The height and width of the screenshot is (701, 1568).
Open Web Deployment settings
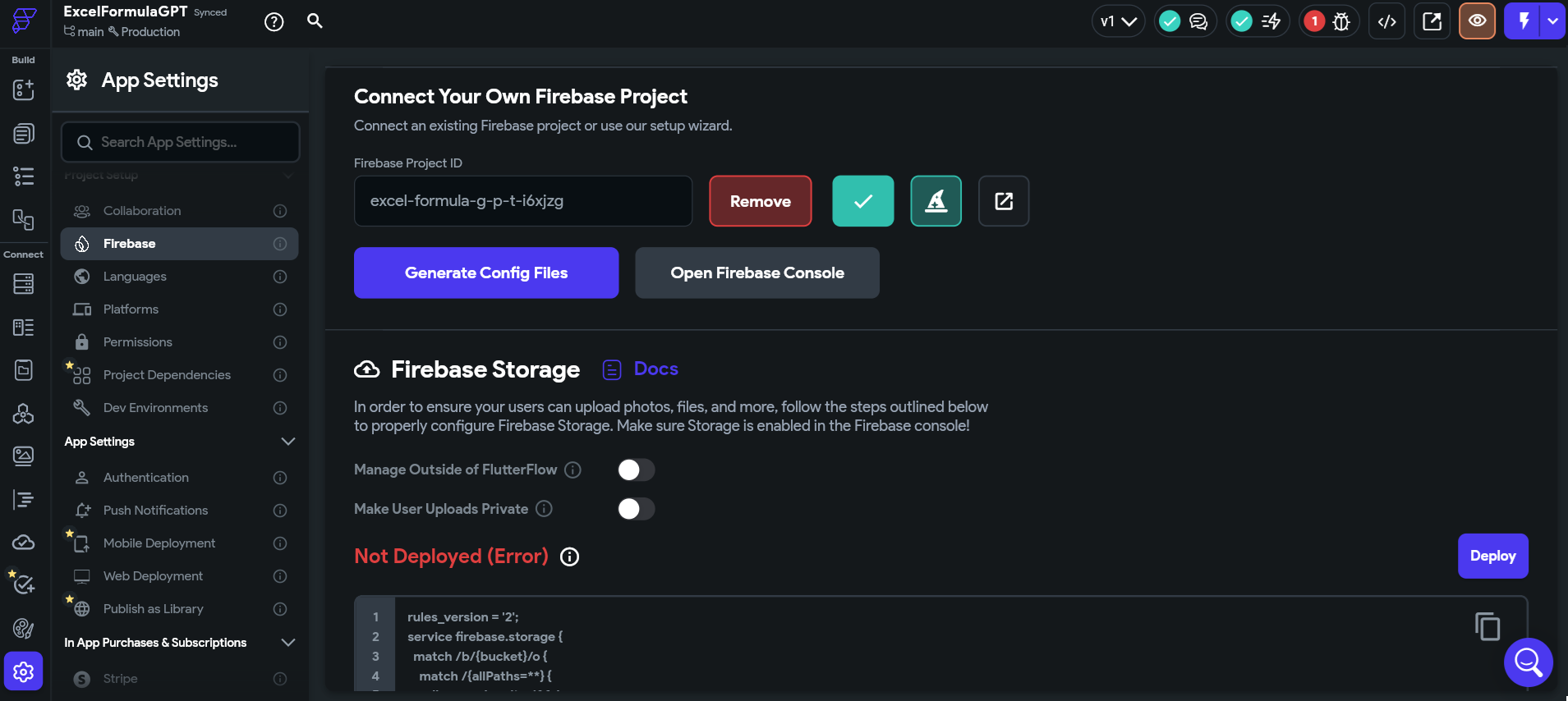(179, 576)
